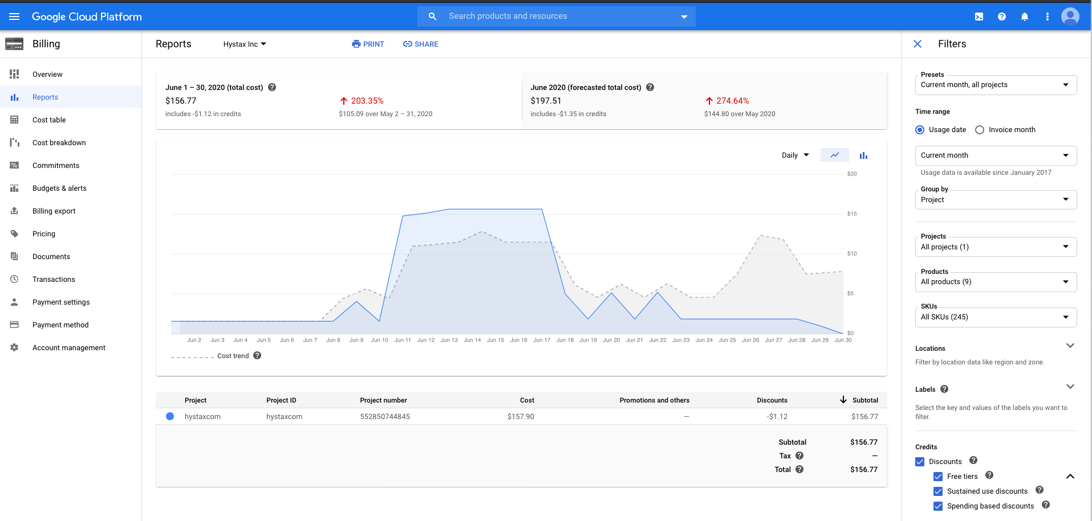
Task: Select Invoice month radio button
Action: tap(980, 130)
